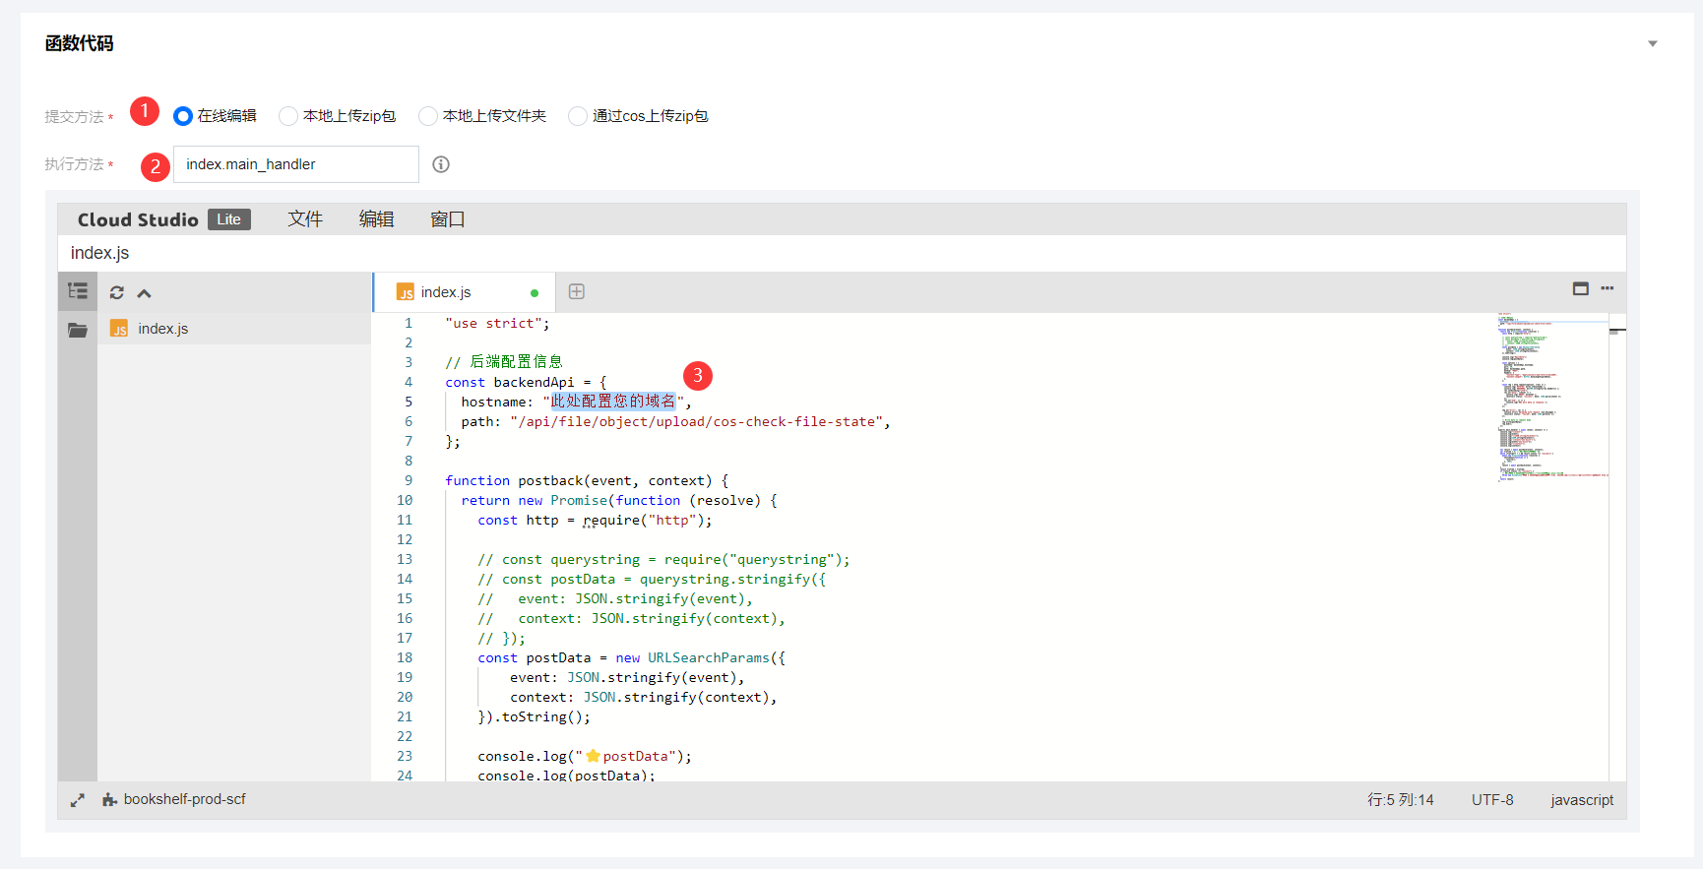This screenshot has height=869, width=1703.
Task: Maximize the editor panel using window icon
Action: [1580, 288]
